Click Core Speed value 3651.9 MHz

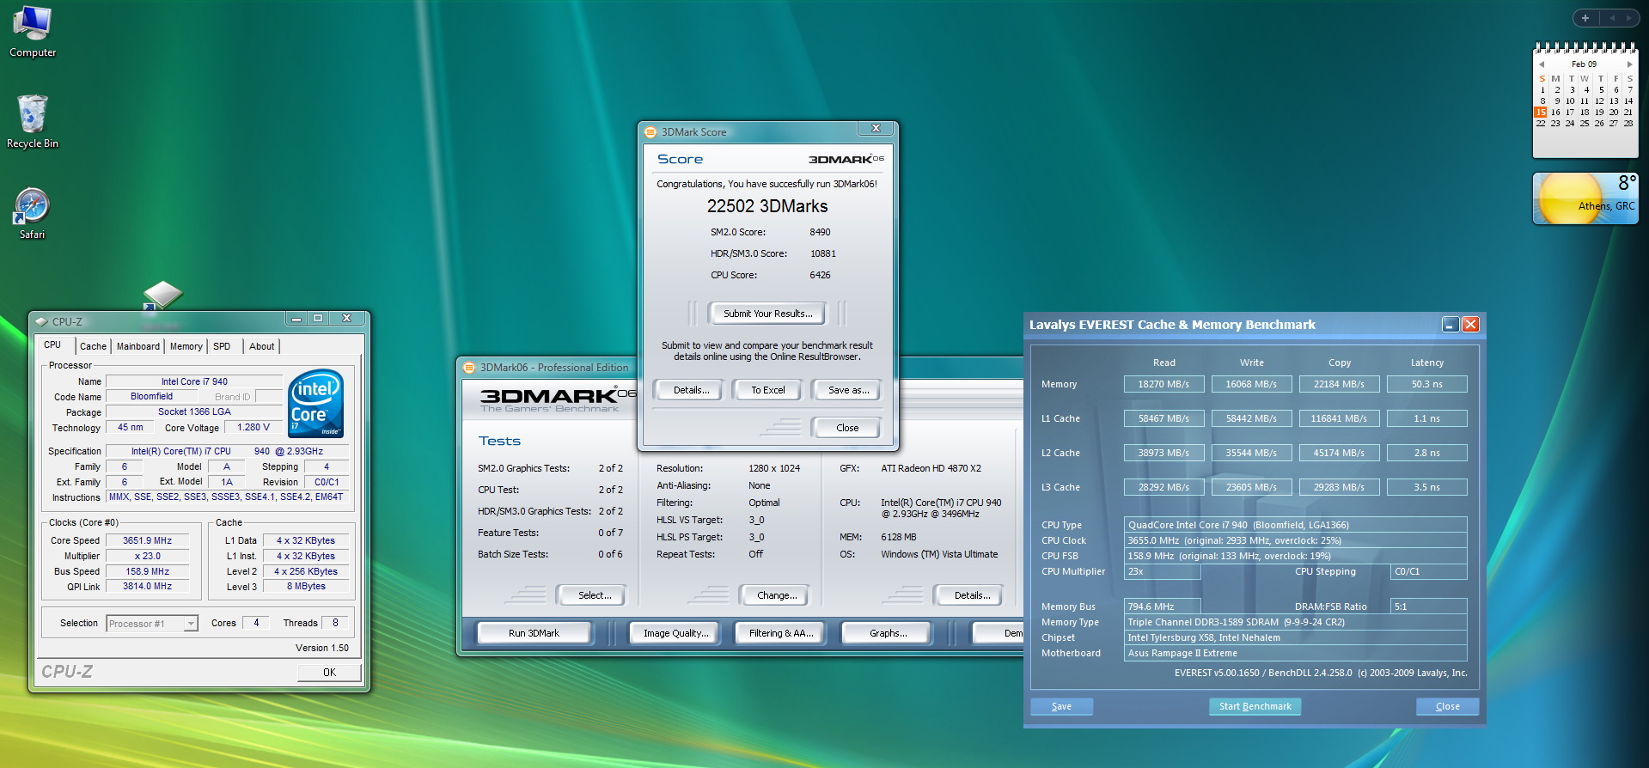[x=147, y=540]
